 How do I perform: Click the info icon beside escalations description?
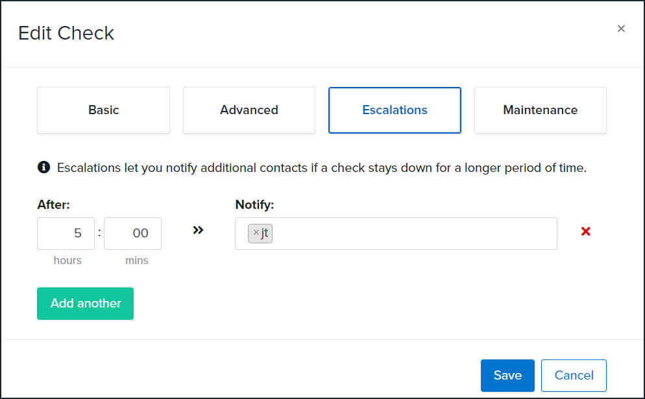[x=43, y=167]
